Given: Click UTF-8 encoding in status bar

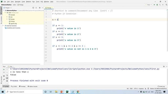Looking at the screenshot, I should [135, 89].
